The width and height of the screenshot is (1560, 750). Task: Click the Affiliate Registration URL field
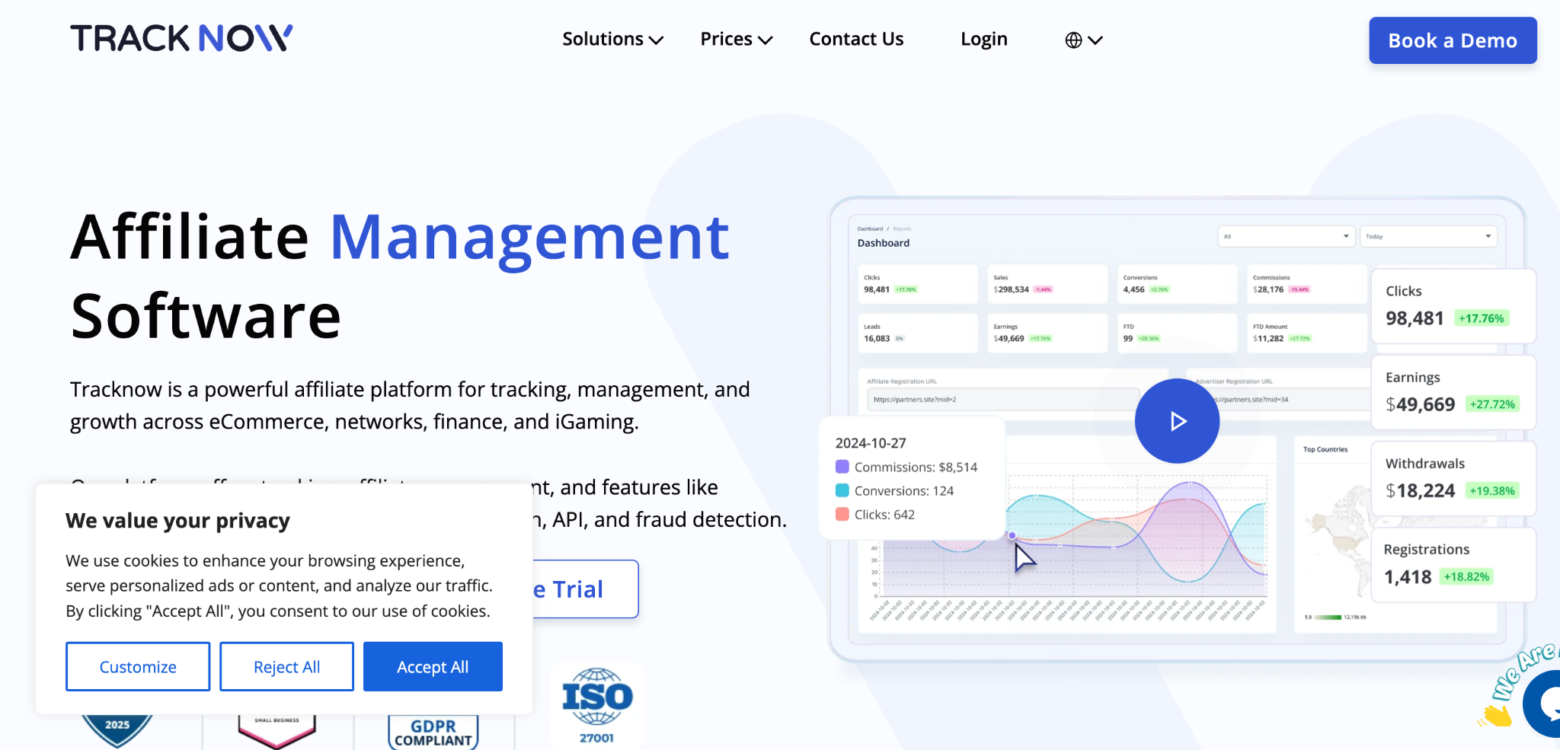pos(1002,399)
